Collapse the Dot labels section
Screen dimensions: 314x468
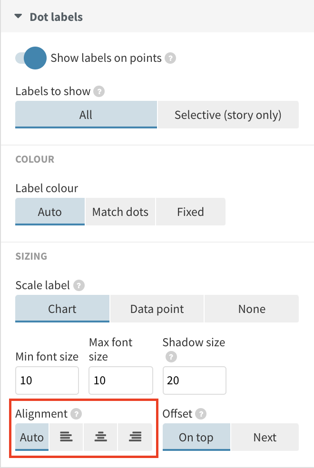point(18,16)
